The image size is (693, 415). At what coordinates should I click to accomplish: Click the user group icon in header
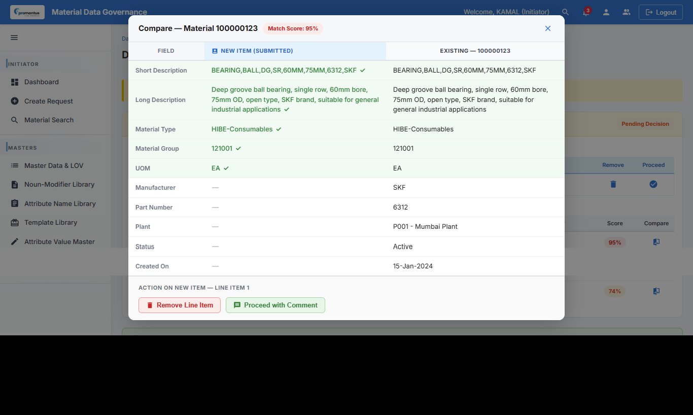tap(626, 12)
